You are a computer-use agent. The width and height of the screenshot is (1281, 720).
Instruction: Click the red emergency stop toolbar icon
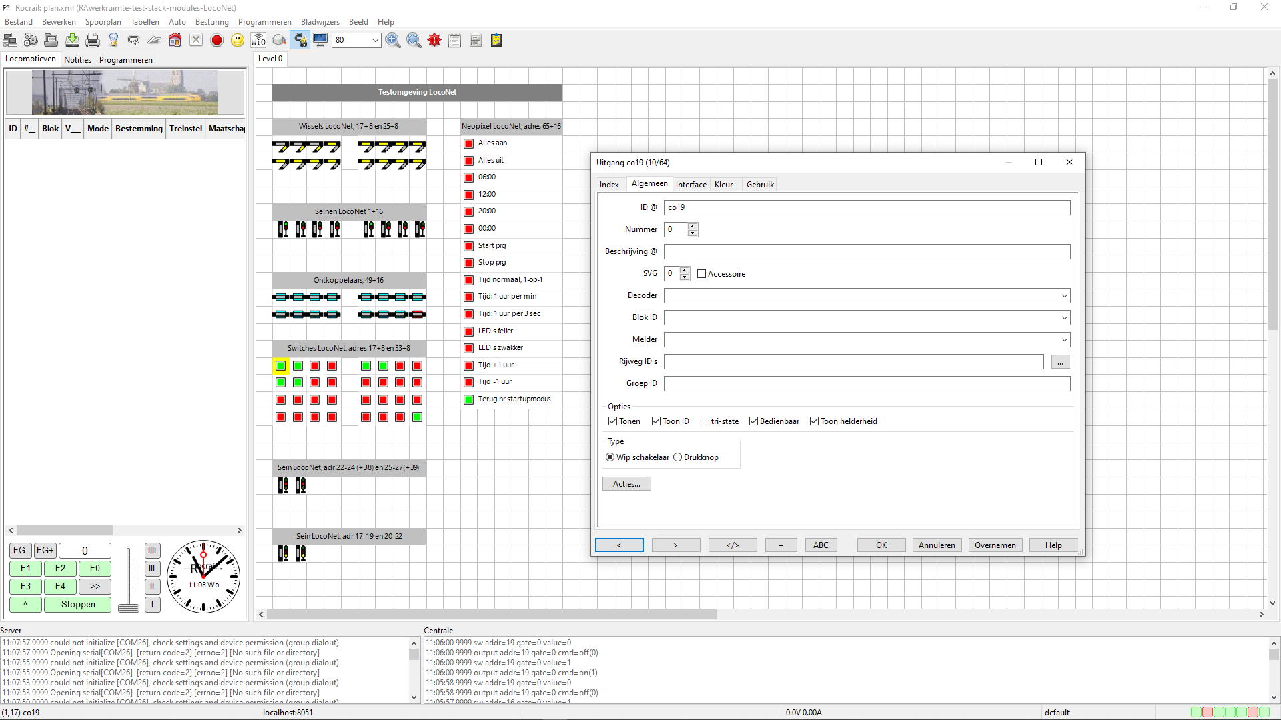217,41
